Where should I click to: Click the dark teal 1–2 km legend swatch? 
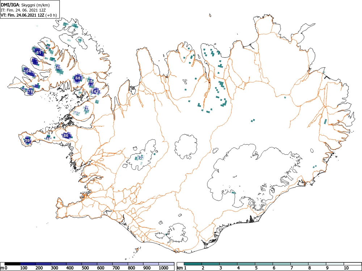(193, 264)
